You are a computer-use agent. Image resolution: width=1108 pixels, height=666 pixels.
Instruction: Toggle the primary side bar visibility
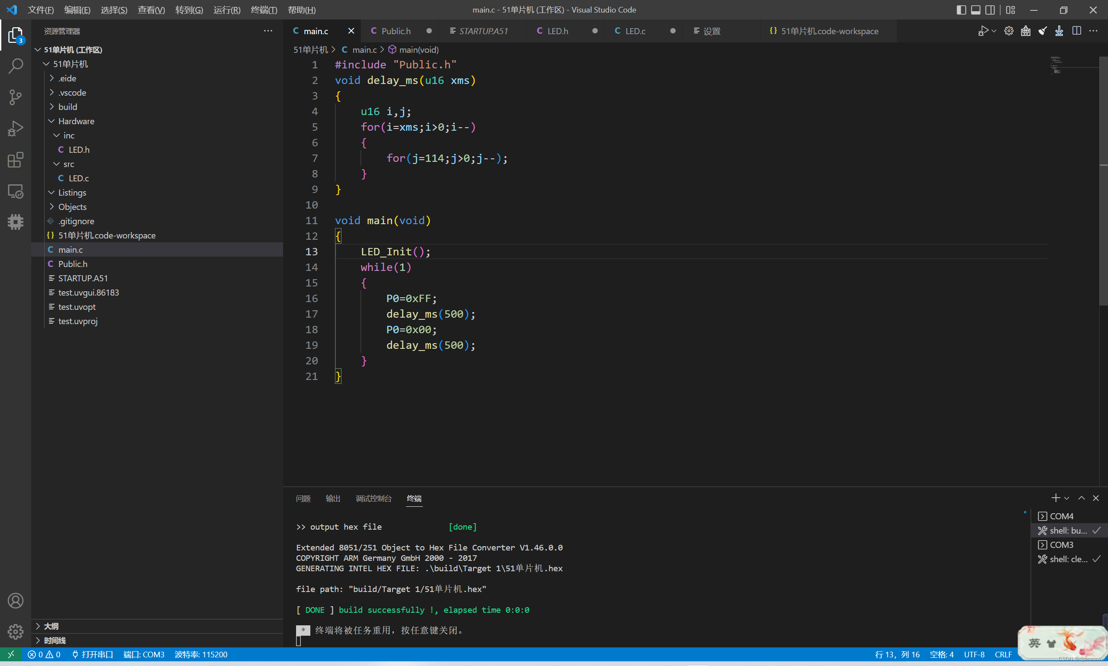coord(961,10)
